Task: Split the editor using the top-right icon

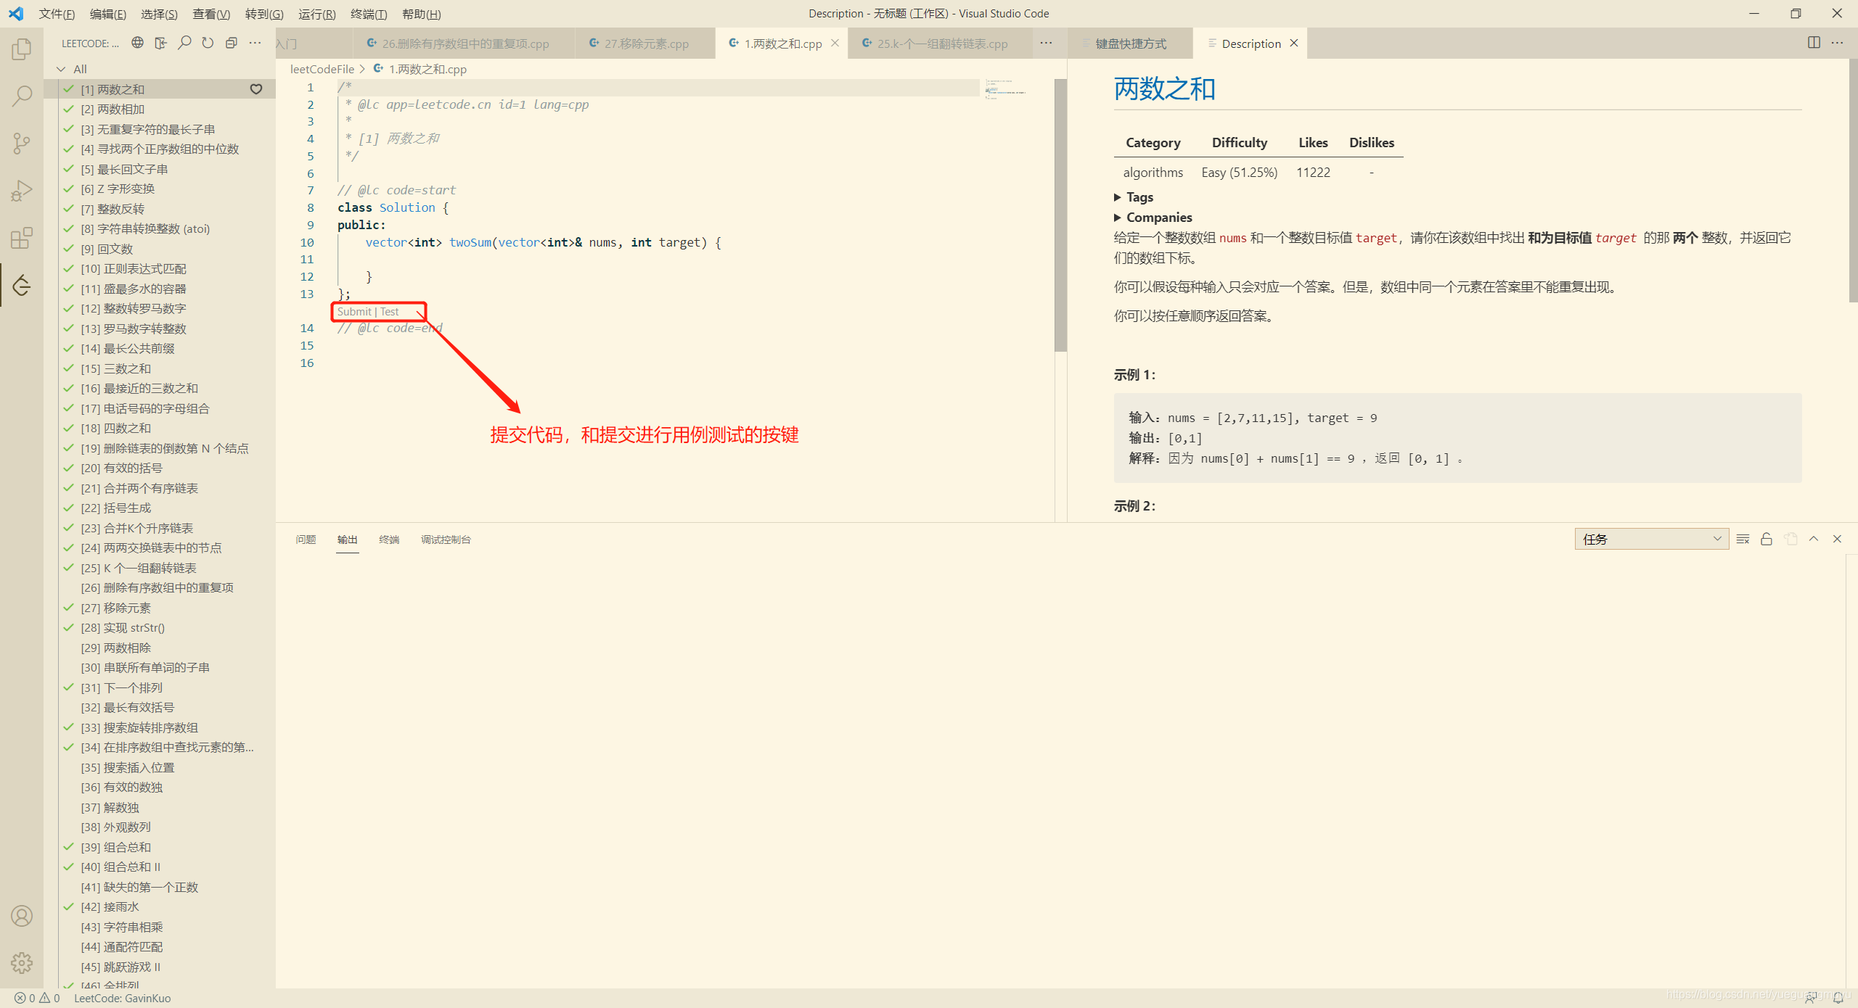Action: click(1814, 43)
